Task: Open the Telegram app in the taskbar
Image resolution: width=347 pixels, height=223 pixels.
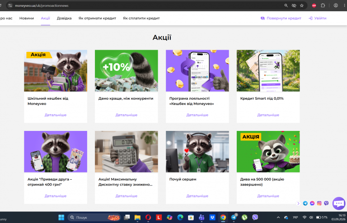Action: pos(234,217)
